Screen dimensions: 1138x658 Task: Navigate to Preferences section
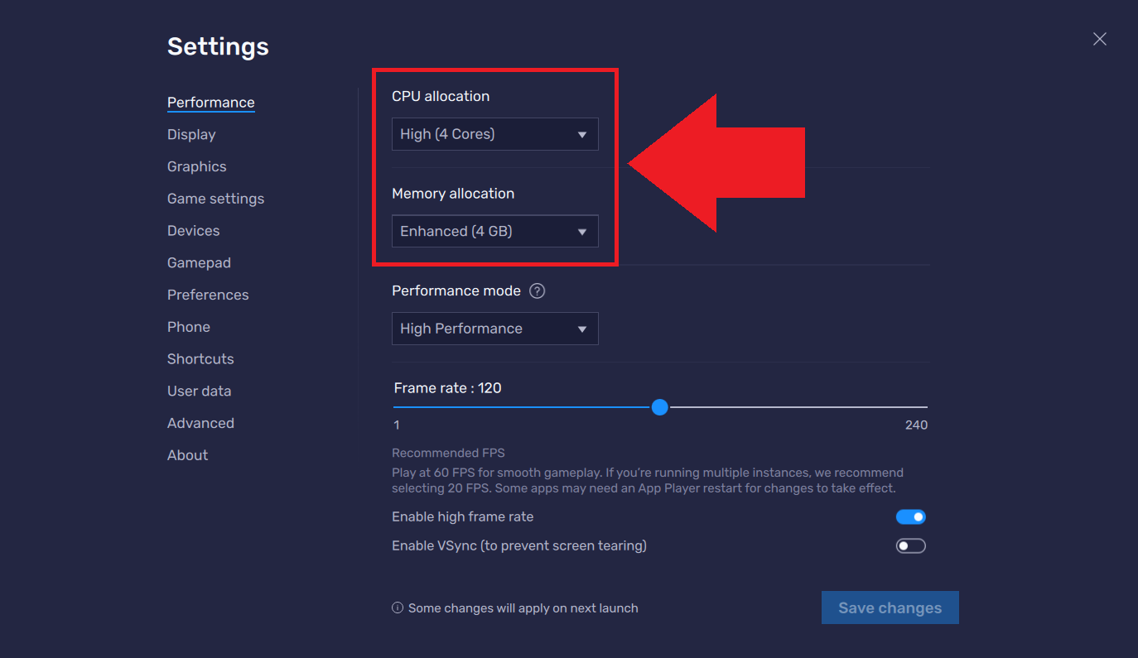click(x=208, y=295)
